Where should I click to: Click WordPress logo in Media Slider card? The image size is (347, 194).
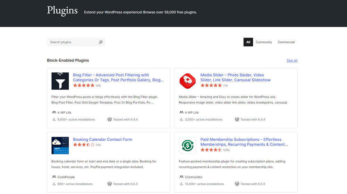click(x=237, y=119)
